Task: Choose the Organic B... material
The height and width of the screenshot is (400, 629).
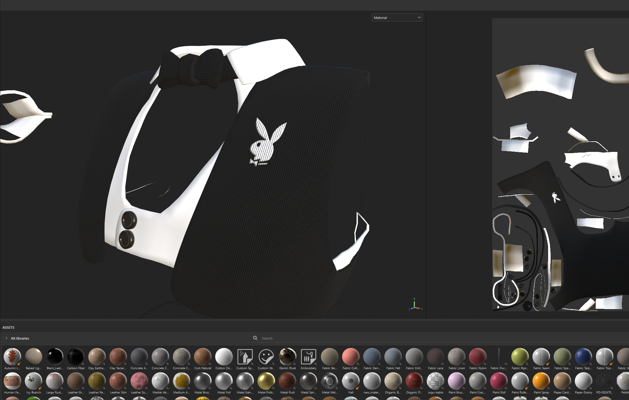Action: (393, 381)
